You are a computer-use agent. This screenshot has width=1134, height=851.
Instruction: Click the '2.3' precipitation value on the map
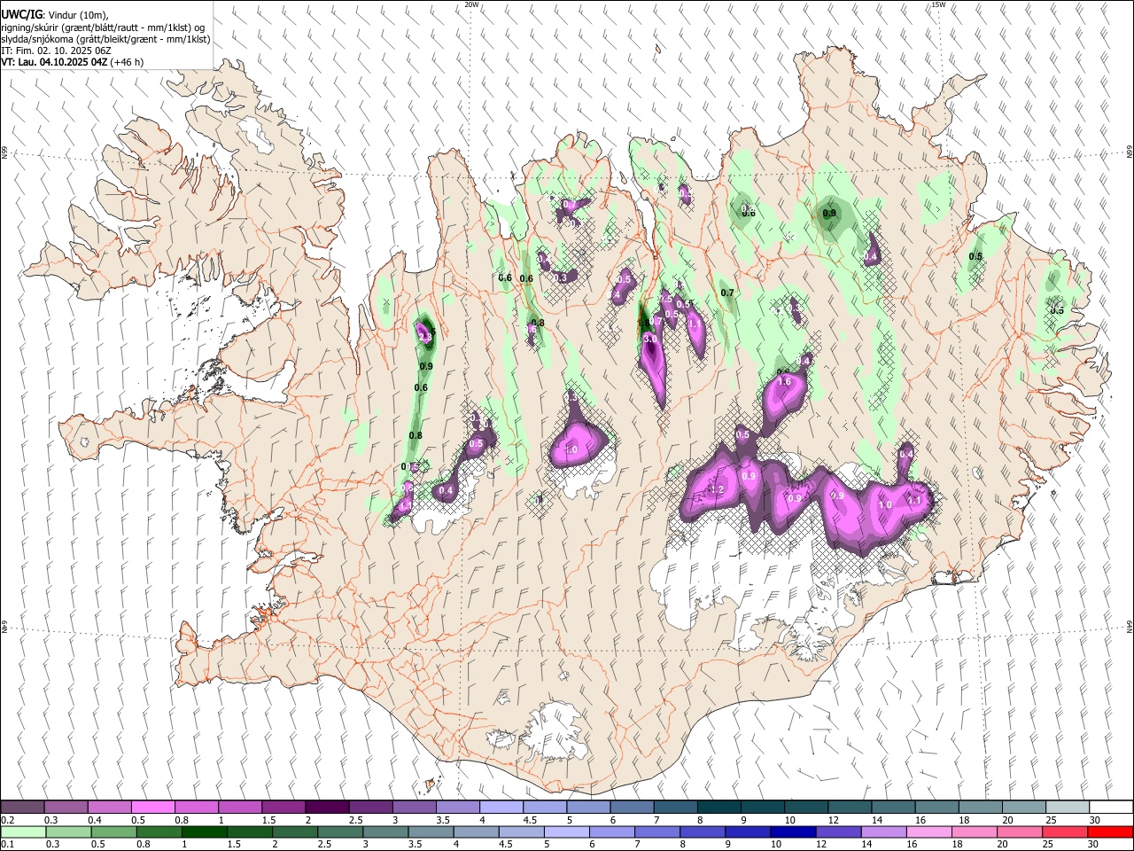pyautogui.click(x=424, y=337)
